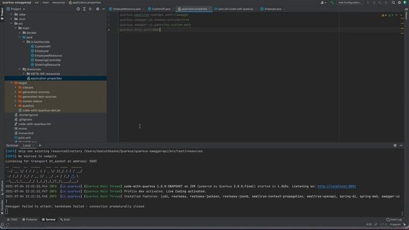Image resolution: width=409 pixels, height=230 pixels.
Task: Hide the Project tool window
Action: (x=104, y=9)
